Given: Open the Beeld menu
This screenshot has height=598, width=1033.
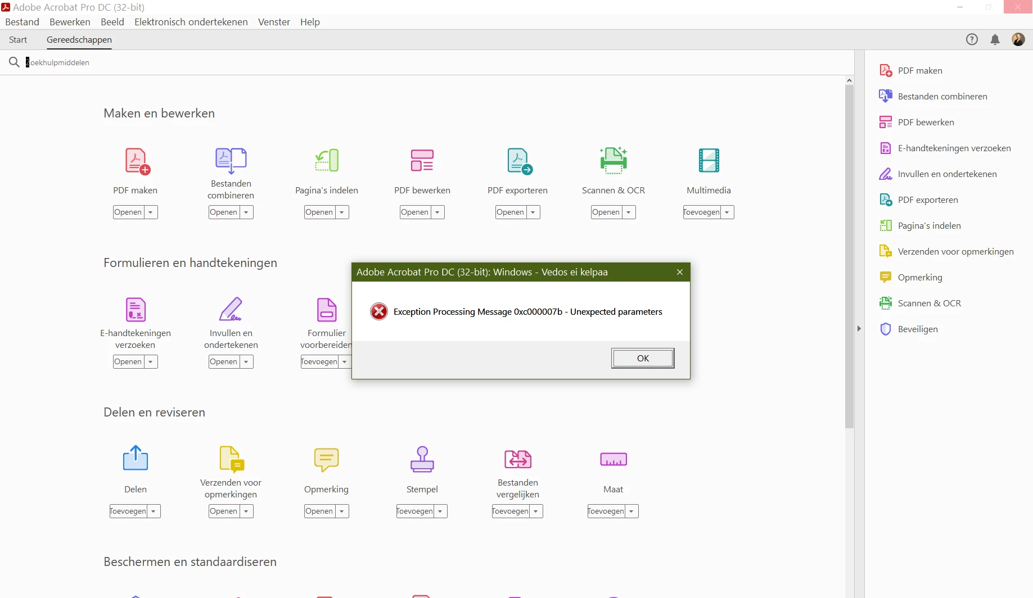Looking at the screenshot, I should coord(112,22).
